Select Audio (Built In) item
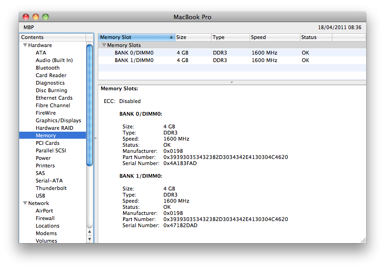The height and width of the screenshot is (269, 385). [54, 61]
